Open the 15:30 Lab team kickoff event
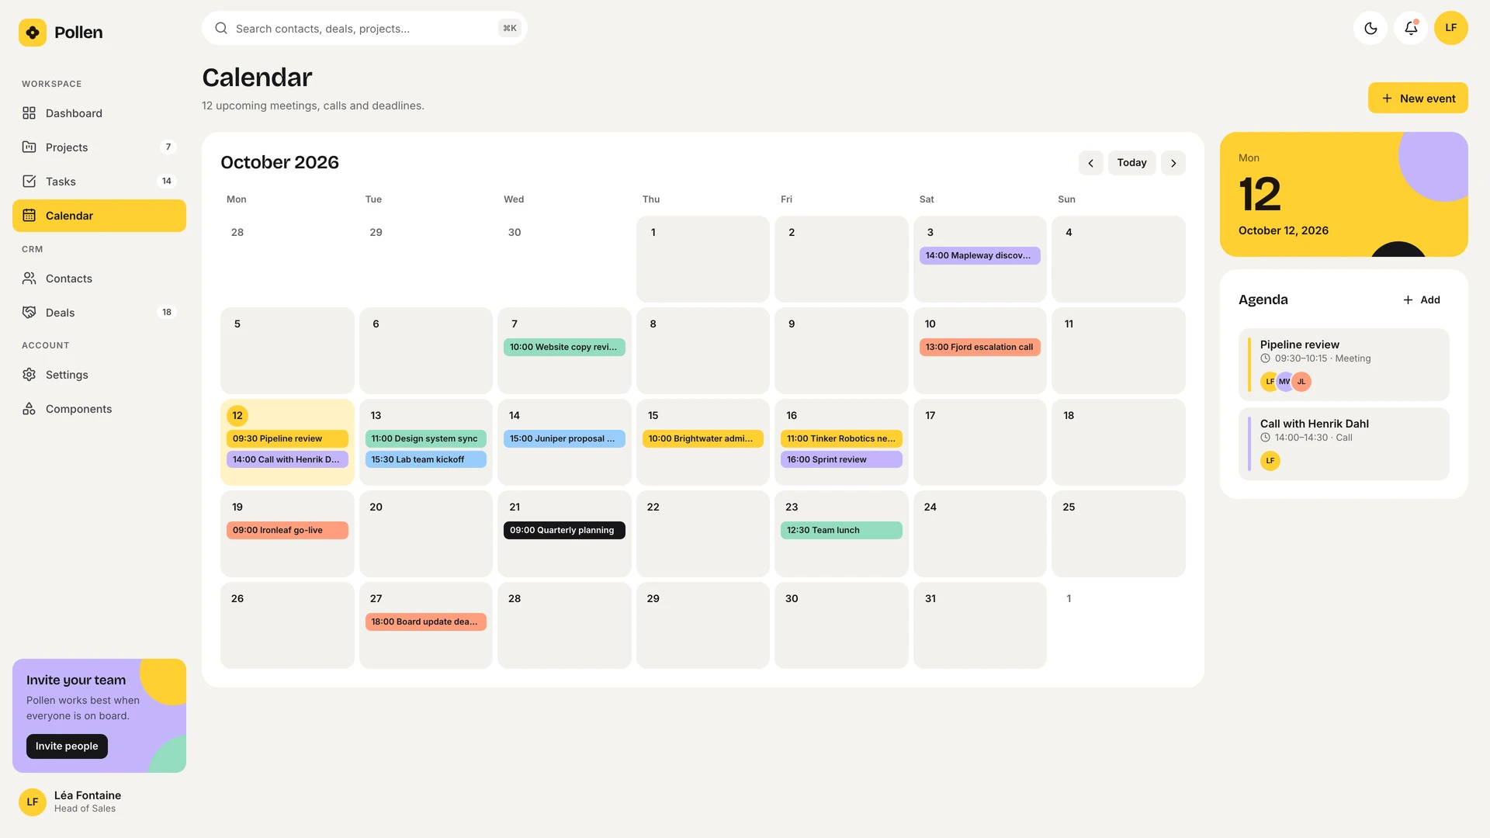The width and height of the screenshot is (1490, 838). click(425, 459)
